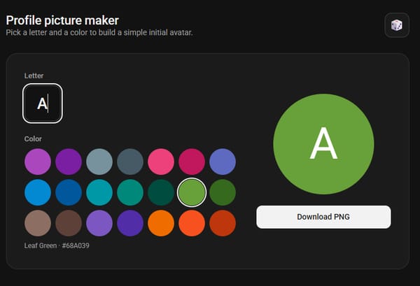Select the cyan swatch in the second row

99,192
